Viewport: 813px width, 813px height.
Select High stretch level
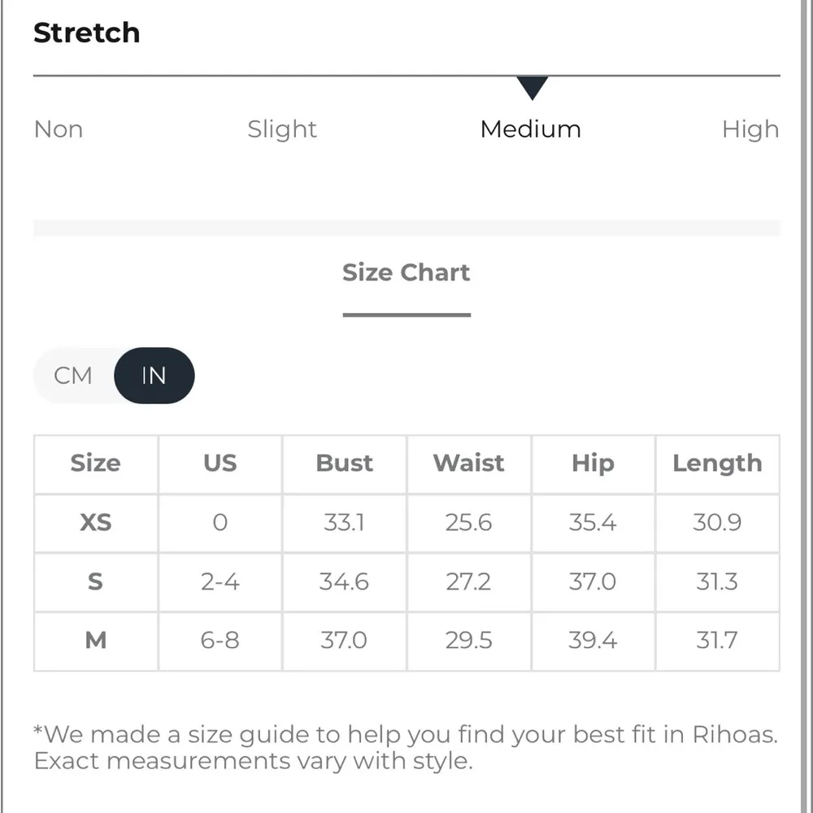pyautogui.click(x=750, y=129)
